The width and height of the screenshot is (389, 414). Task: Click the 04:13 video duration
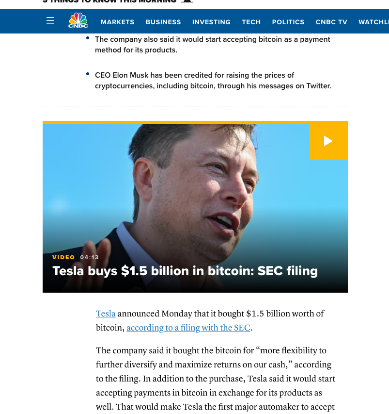pyautogui.click(x=90, y=257)
